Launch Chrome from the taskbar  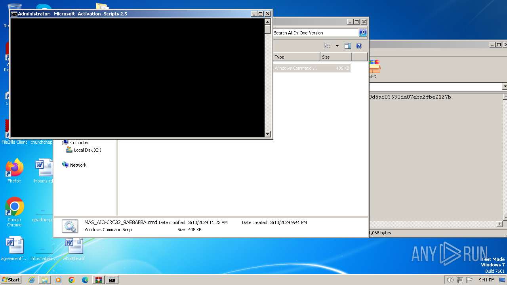[72, 280]
